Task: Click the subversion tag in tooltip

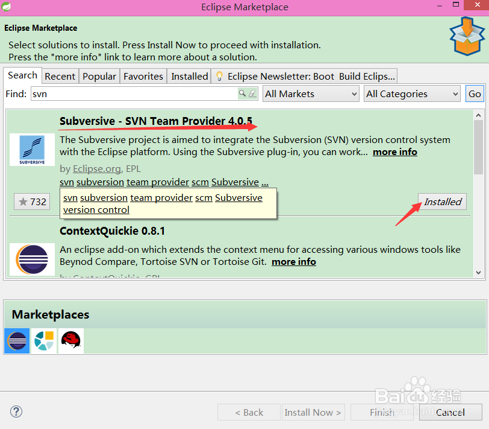Action: coord(104,198)
